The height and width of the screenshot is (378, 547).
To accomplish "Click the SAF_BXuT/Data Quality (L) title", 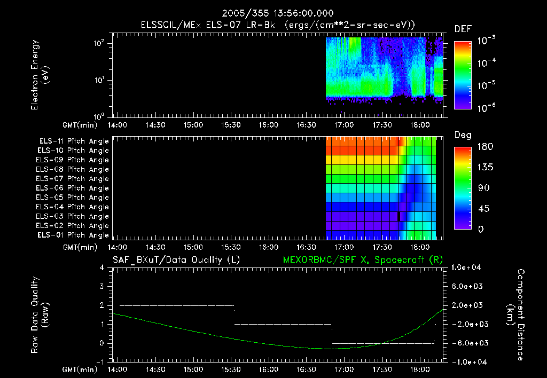I will click(x=176, y=260).
